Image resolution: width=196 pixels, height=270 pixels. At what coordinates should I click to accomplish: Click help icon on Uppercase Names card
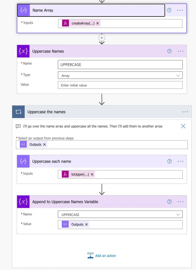169,51
